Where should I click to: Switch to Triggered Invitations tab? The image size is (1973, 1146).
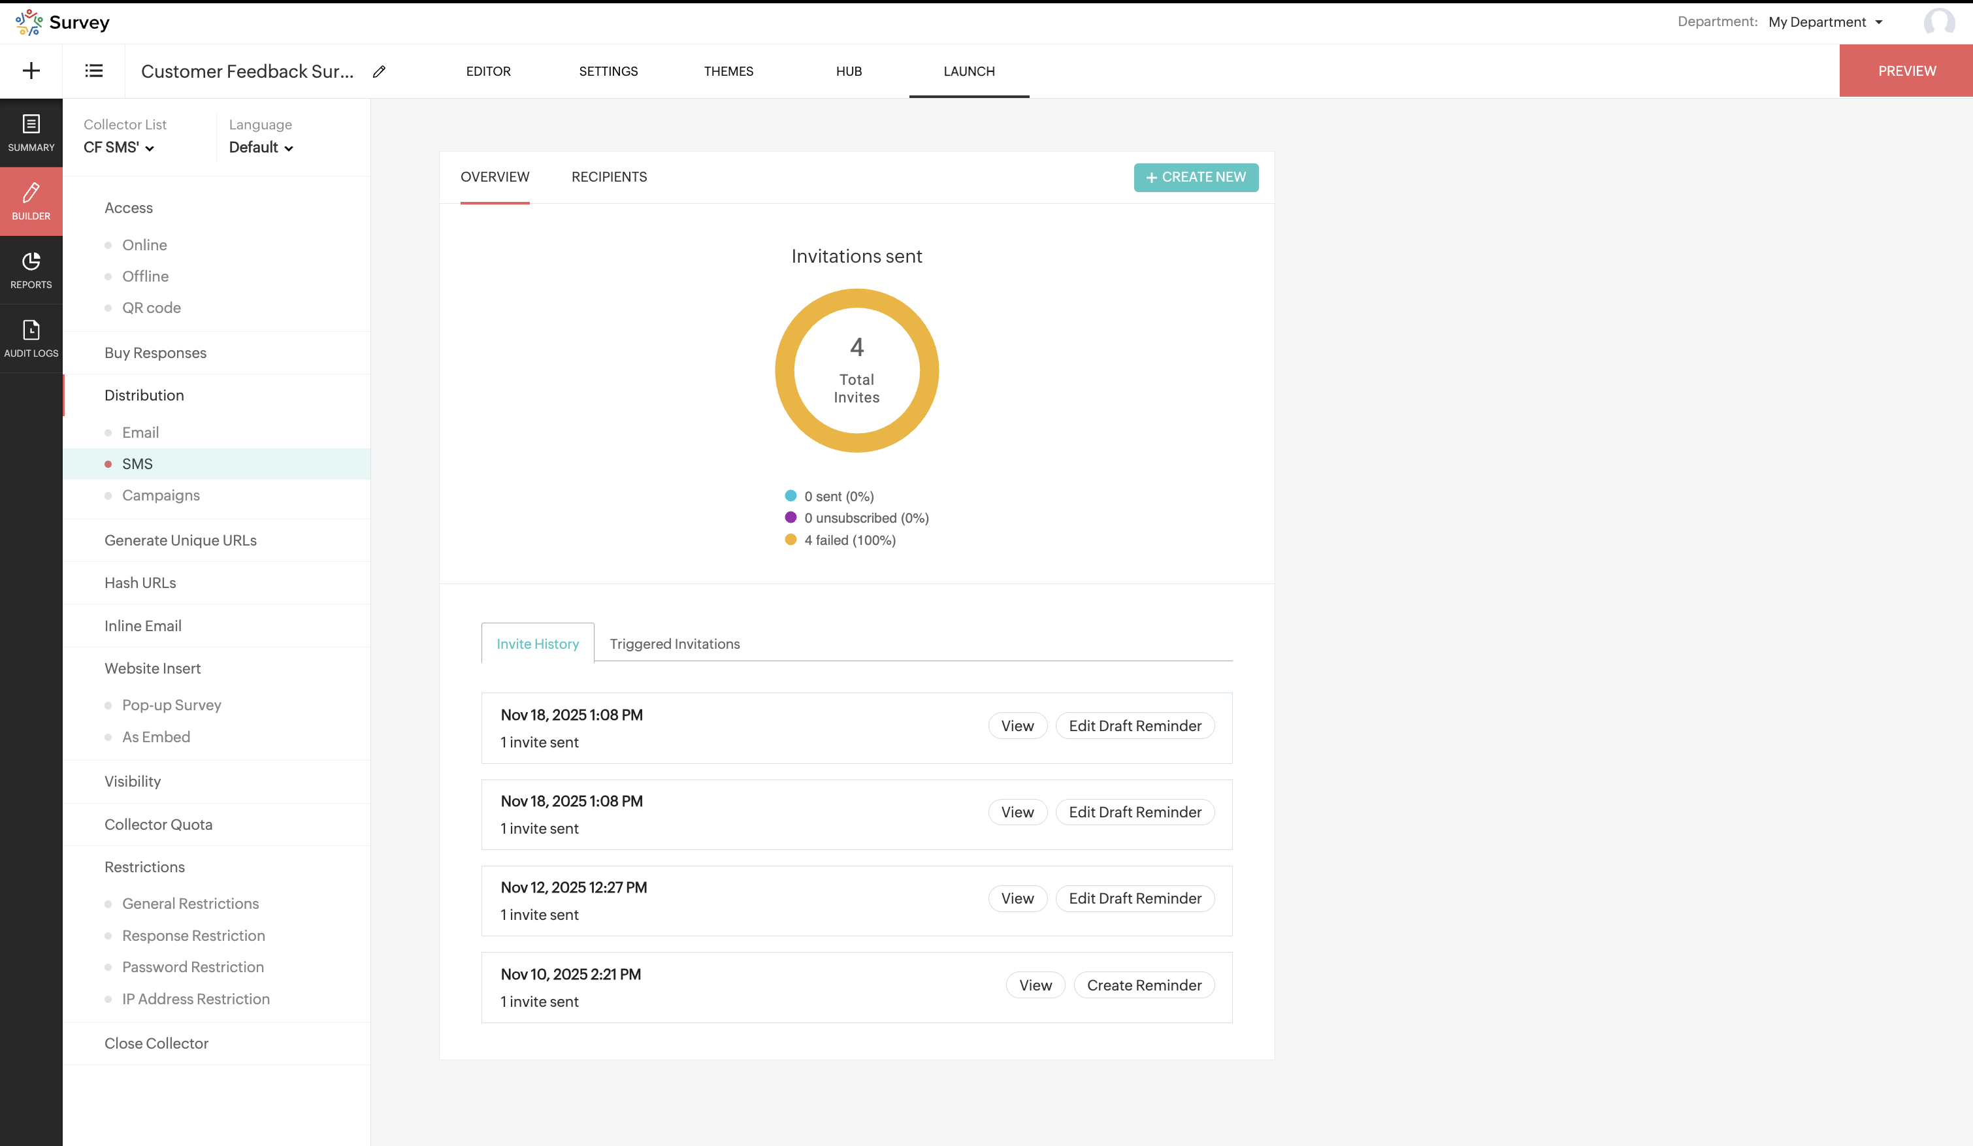point(674,644)
